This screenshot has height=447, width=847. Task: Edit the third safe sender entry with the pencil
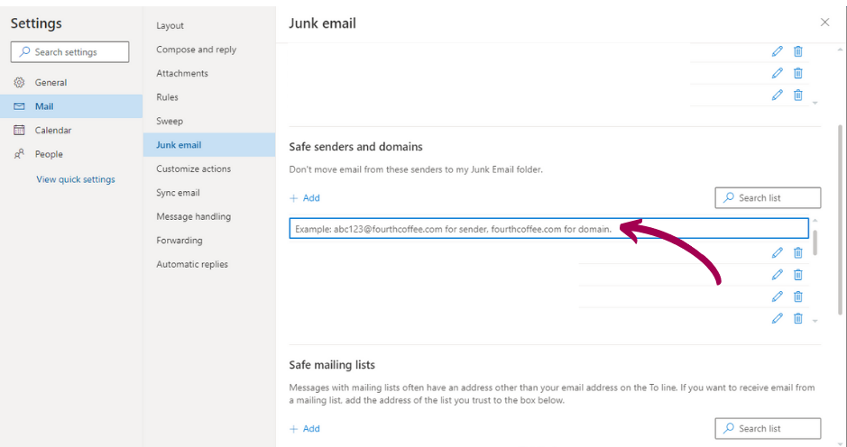(x=777, y=296)
